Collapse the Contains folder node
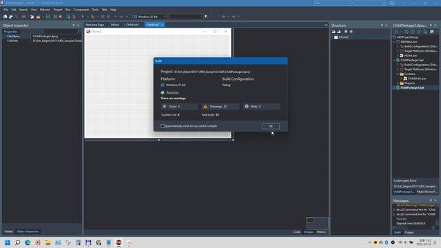Screen dimensions: 441x248 398,74
